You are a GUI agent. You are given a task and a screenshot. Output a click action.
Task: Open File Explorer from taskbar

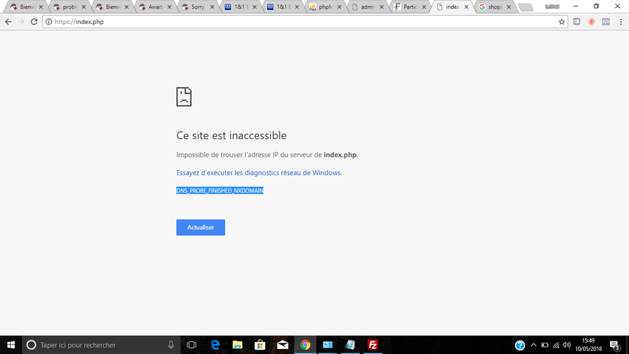point(238,345)
